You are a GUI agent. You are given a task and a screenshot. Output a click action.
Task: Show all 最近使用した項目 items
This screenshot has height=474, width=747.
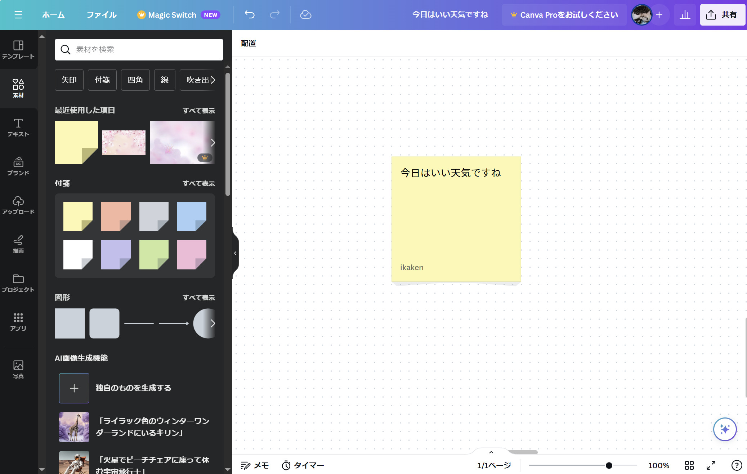[x=199, y=111]
